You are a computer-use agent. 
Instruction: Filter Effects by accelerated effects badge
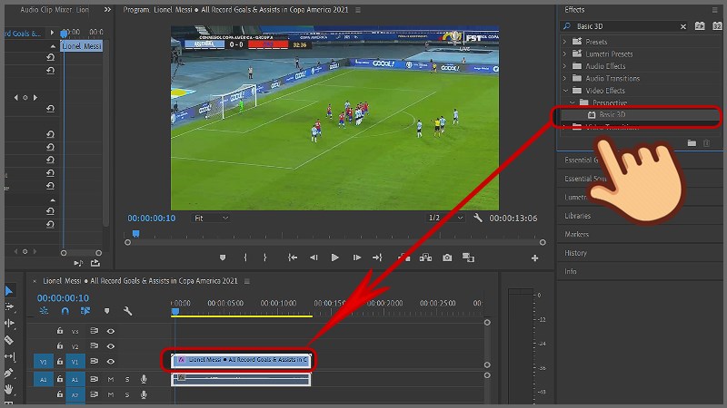[x=700, y=26]
